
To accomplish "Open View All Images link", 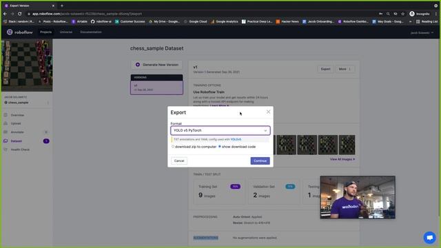I will 342,159.
